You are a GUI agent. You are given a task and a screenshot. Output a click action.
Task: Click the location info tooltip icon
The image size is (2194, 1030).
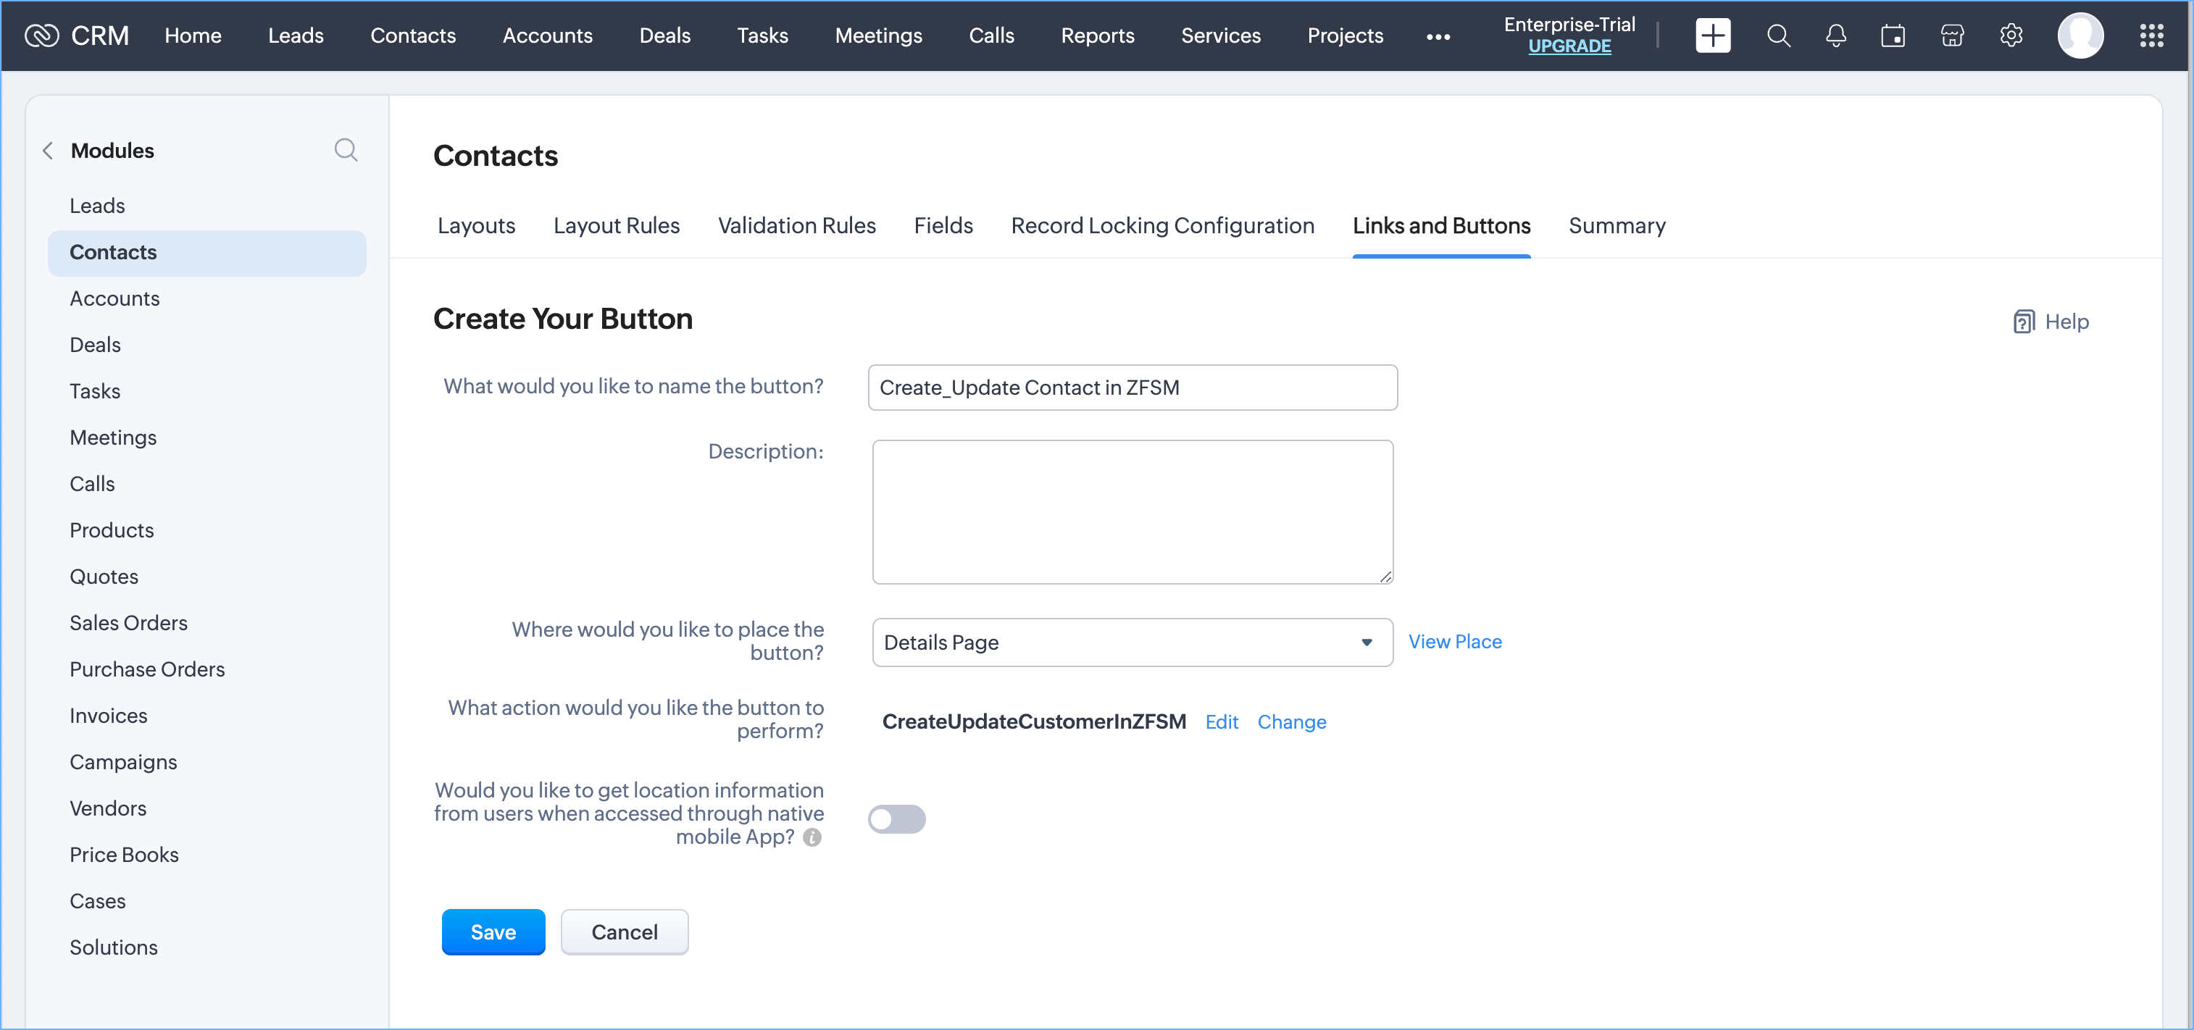(x=812, y=837)
